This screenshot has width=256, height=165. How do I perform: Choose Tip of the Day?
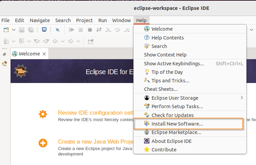190,72
